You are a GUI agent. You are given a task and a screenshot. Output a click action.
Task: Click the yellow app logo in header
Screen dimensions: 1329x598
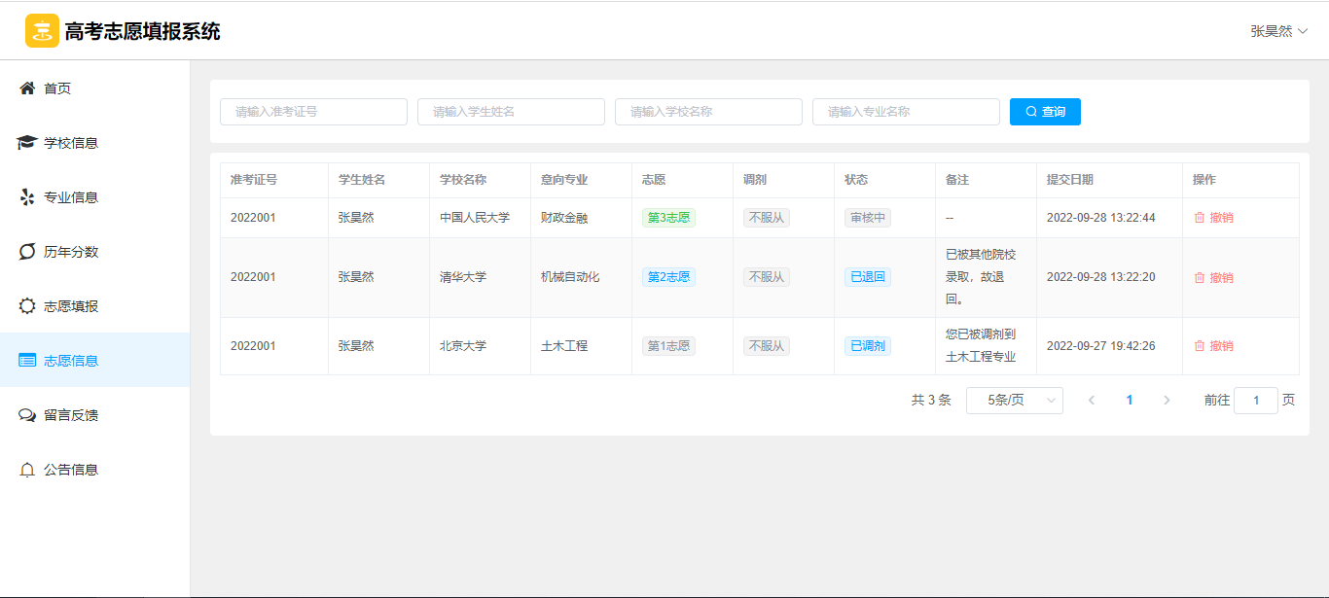coord(42,31)
